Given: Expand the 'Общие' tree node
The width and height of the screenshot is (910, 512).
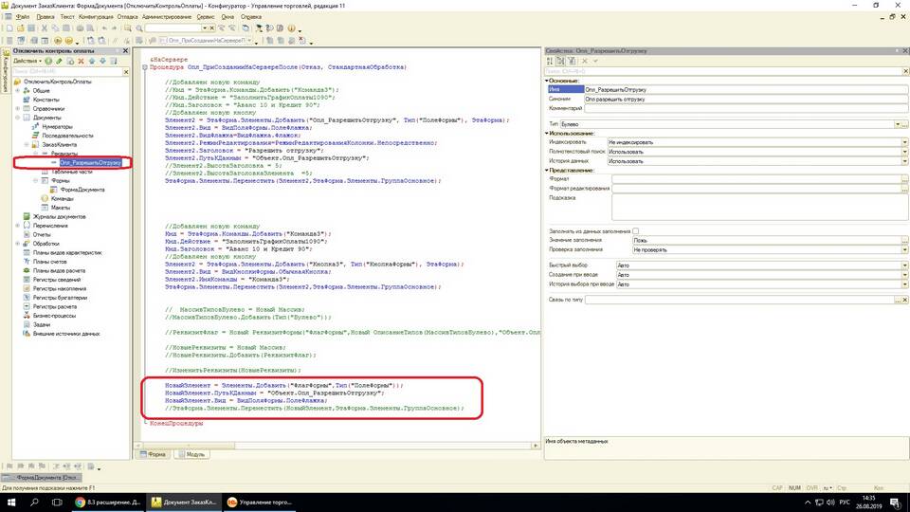Looking at the screenshot, I should 18,90.
